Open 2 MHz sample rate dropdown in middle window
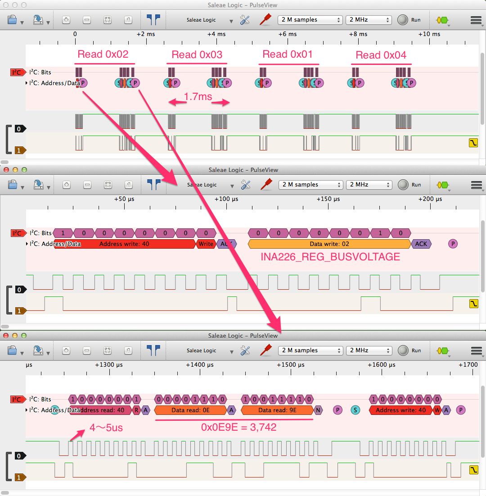486x496 pixels. [368, 185]
